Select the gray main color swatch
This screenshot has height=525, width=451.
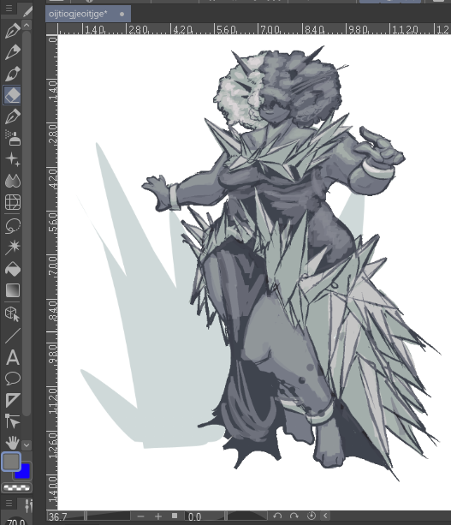(x=11, y=461)
